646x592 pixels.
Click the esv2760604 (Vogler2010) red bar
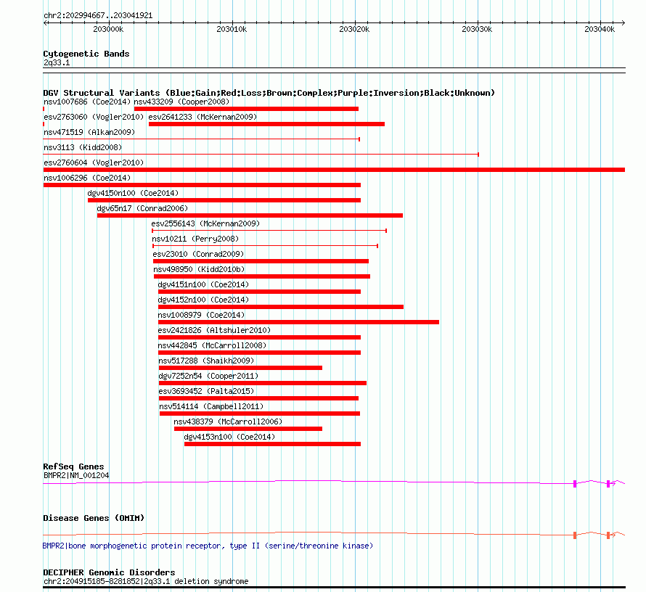(x=334, y=170)
